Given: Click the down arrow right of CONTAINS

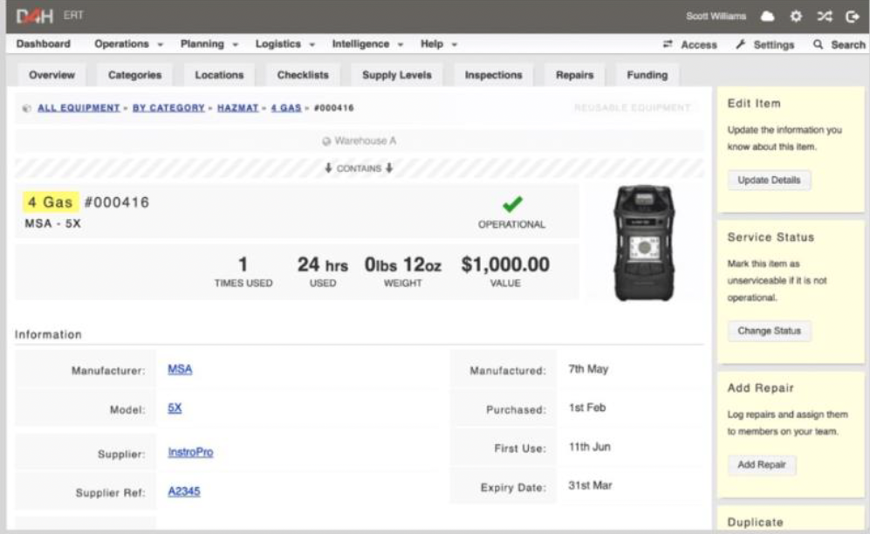Looking at the screenshot, I should point(389,168).
